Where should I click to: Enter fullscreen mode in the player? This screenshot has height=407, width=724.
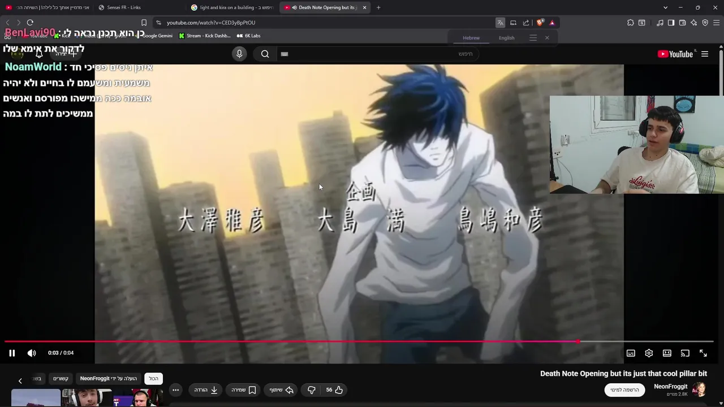pos(703,353)
